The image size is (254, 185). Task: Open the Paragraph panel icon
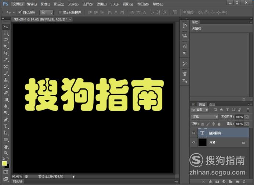pos(185,53)
